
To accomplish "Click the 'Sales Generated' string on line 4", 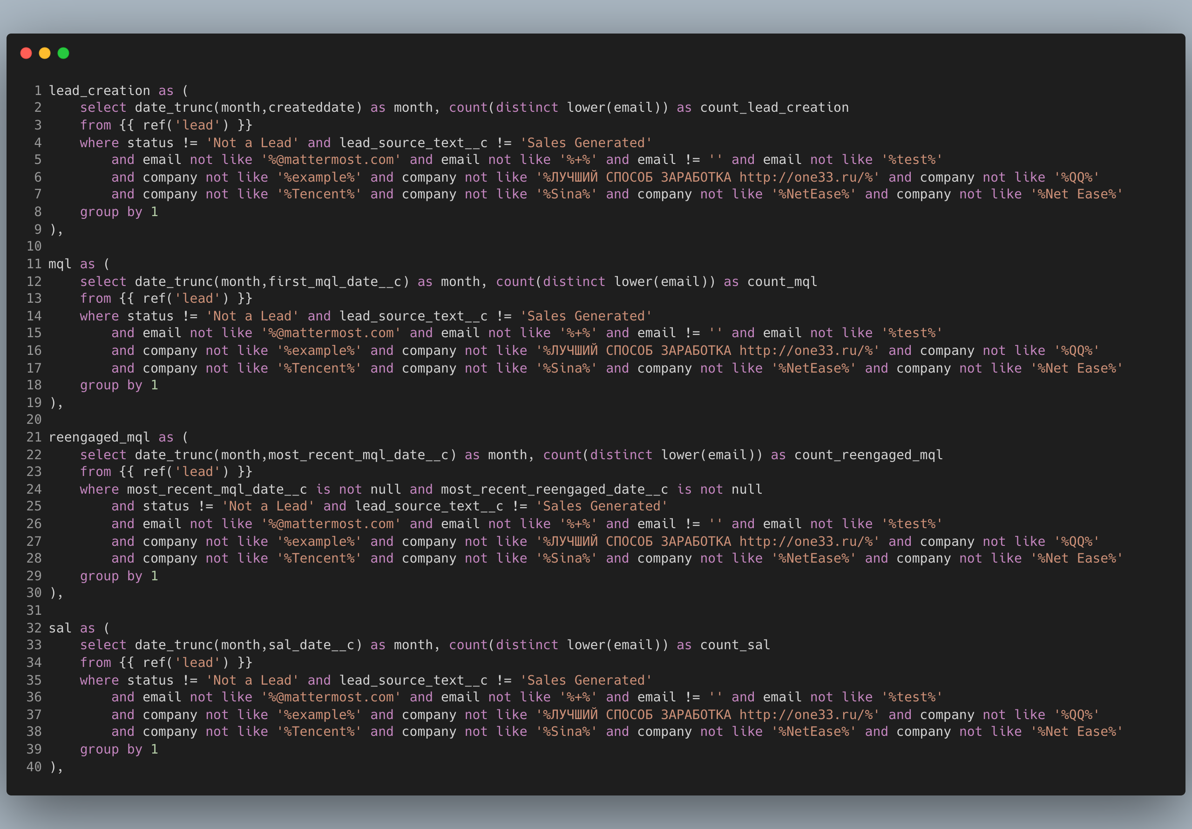I will point(586,143).
